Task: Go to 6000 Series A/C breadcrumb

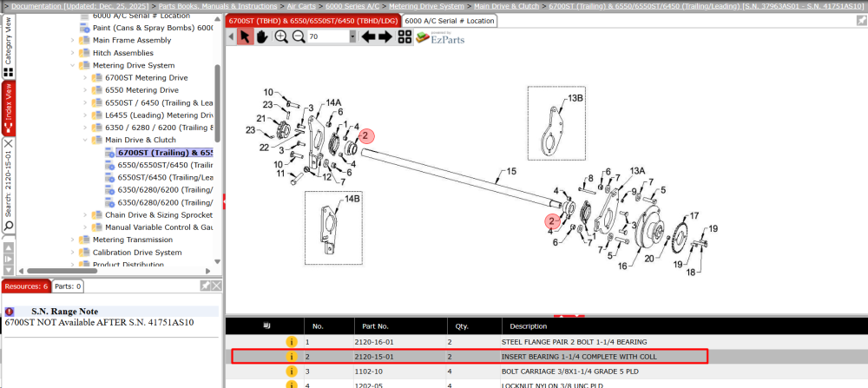Action: [353, 5]
